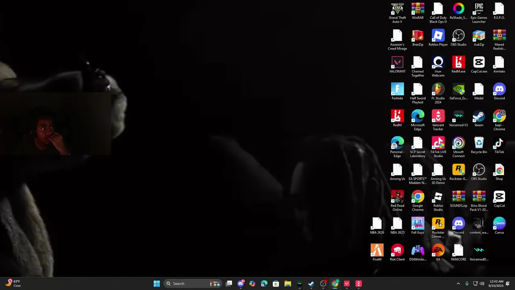The height and width of the screenshot is (290, 515).
Task: Open the volume control in system tray
Action: click(482, 284)
